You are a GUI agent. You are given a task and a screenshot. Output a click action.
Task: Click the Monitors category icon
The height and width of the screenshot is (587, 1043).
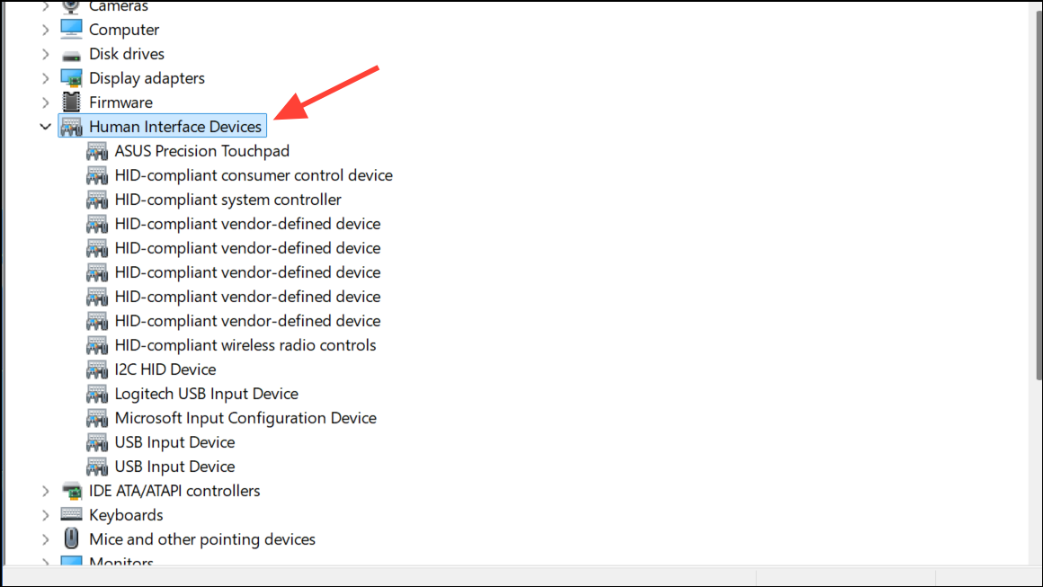(70, 562)
